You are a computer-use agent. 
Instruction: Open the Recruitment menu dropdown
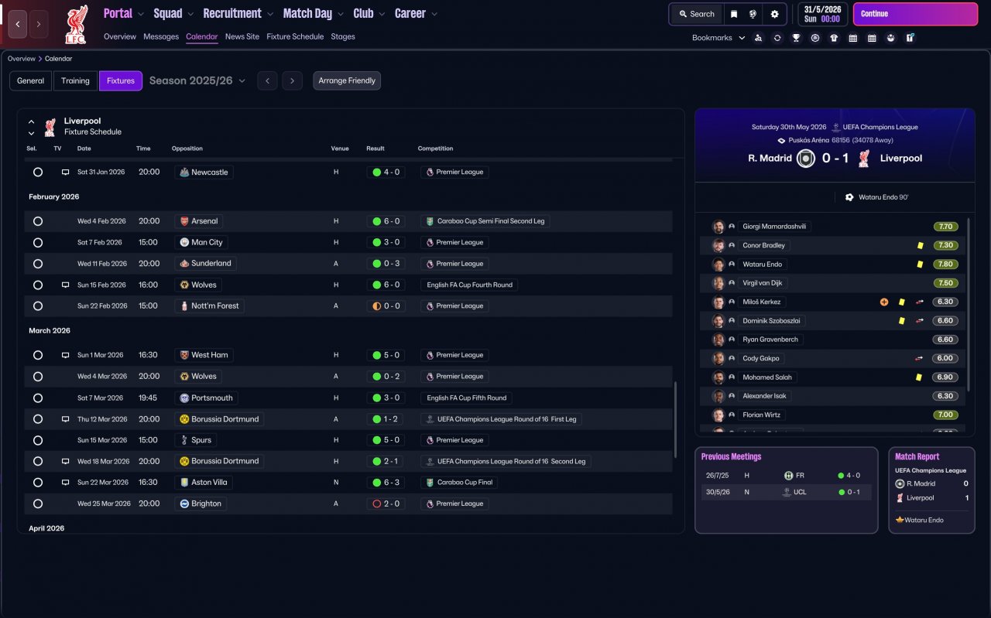pos(238,13)
